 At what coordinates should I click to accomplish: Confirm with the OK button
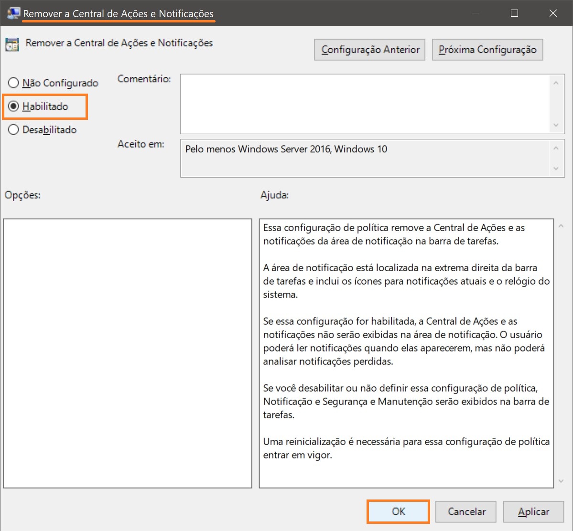tap(398, 511)
